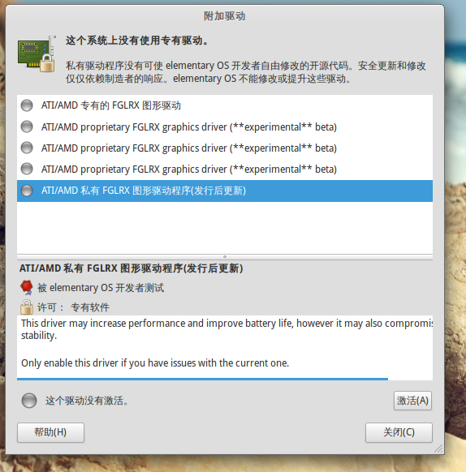Click the 被 elementary OS 开发者测试 label
Screen dimensions: 466x472
tap(101, 288)
